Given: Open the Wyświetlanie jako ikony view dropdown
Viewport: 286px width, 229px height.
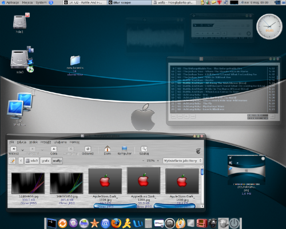Looking at the screenshot, I should [x=182, y=161].
